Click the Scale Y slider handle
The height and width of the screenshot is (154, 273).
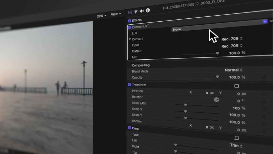click(x=185, y=118)
